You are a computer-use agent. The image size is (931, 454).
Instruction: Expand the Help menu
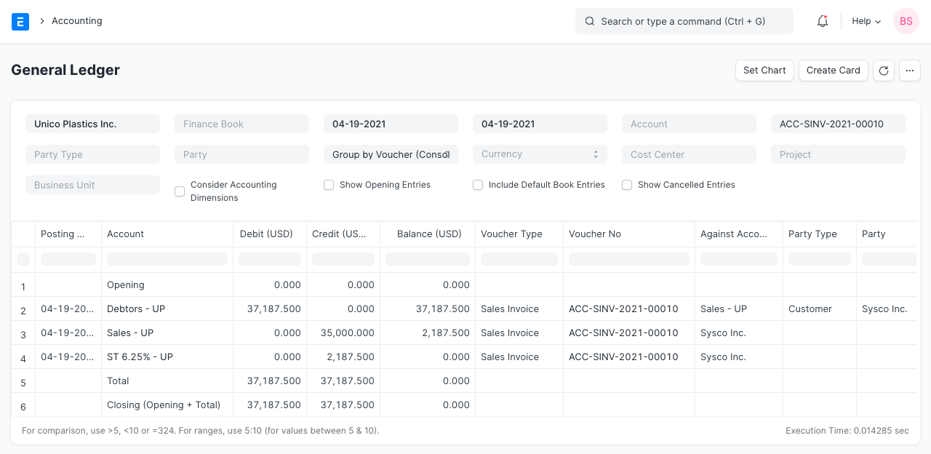click(866, 21)
